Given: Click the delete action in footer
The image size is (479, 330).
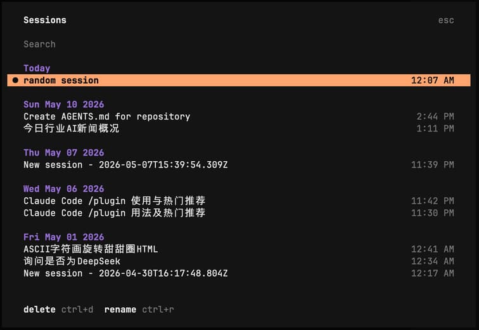Looking at the screenshot, I should [x=39, y=309].
